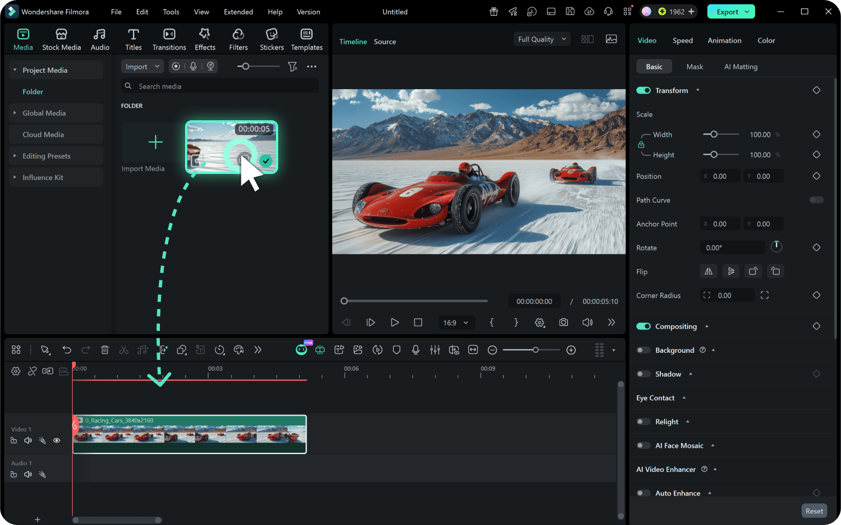This screenshot has width=841, height=525.
Task: Switch to the AI Matting tab
Action: [x=741, y=67]
